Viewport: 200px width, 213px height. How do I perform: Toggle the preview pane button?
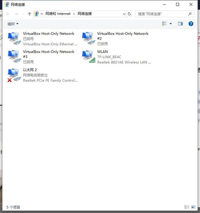180,24
